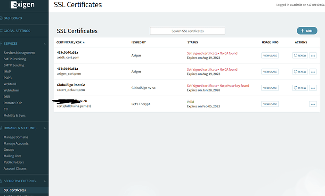Open more actions for cacert_default.pem

coord(313,88)
